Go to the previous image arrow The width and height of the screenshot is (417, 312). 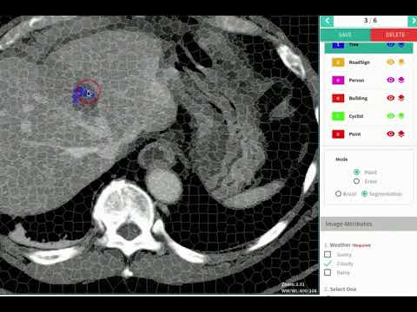(x=328, y=21)
